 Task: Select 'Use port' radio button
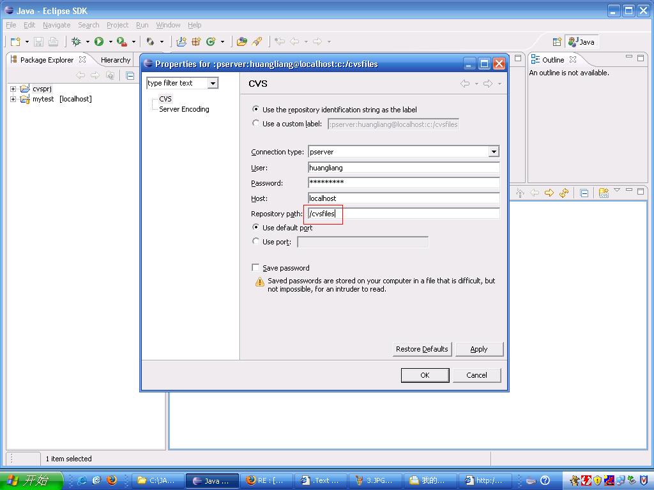(255, 241)
